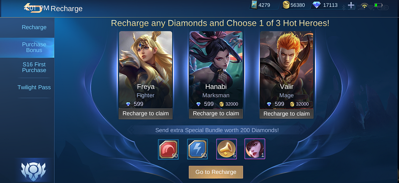
Task: Open the S16 First Purchase tab
Action: pos(34,67)
